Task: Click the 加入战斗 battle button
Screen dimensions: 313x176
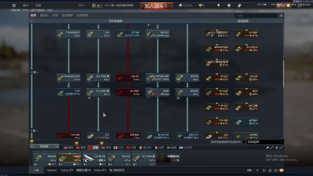Action: (x=156, y=6)
